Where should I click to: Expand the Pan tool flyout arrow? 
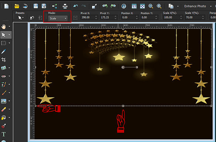click(10, 26)
